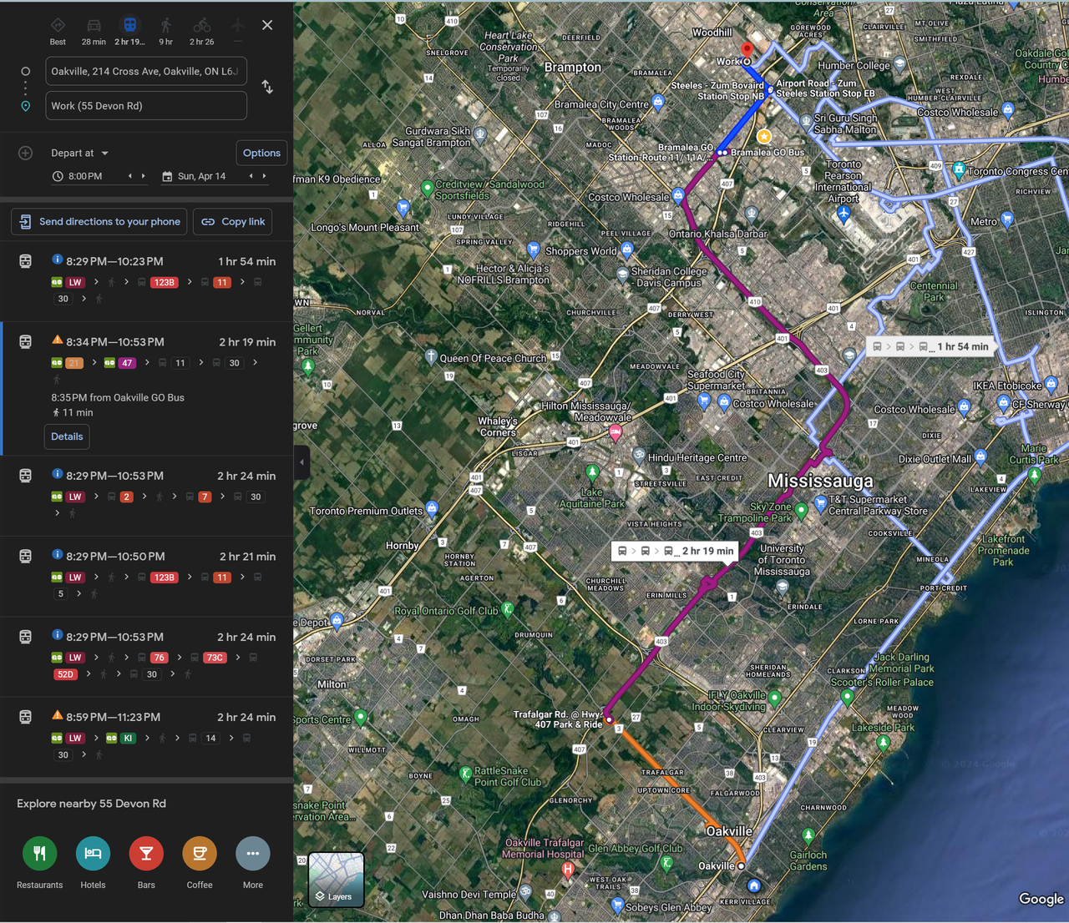The image size is (1069, 923).
Task: Toggle the Layers map view
Action: (336, 879)
